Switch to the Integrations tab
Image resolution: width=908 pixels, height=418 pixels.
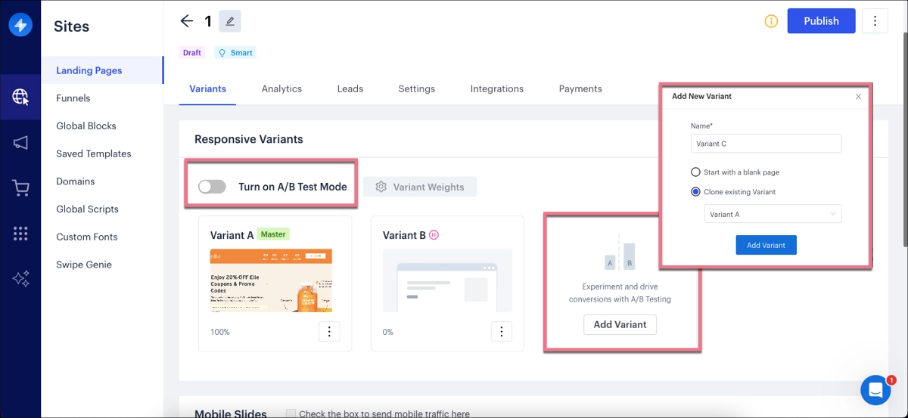click(496, 89)
